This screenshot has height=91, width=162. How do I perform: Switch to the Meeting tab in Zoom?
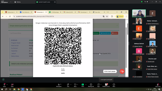[17, 2]
